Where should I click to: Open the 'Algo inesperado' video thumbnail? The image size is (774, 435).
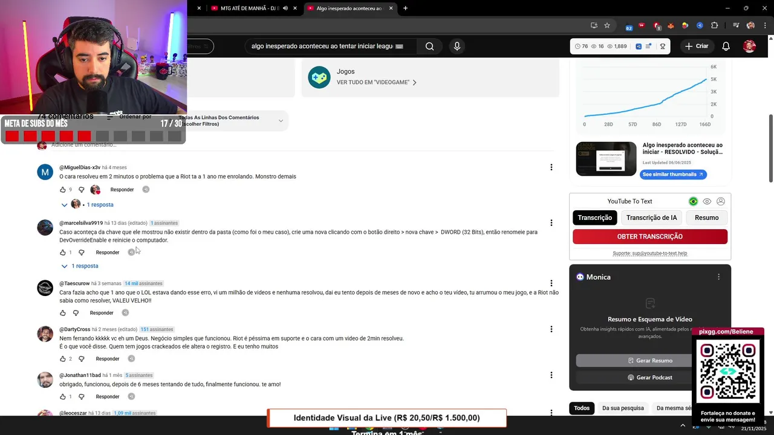pos(606,159)
